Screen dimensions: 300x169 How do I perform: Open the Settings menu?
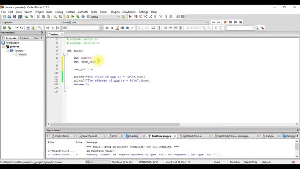(x=143, y=12)
